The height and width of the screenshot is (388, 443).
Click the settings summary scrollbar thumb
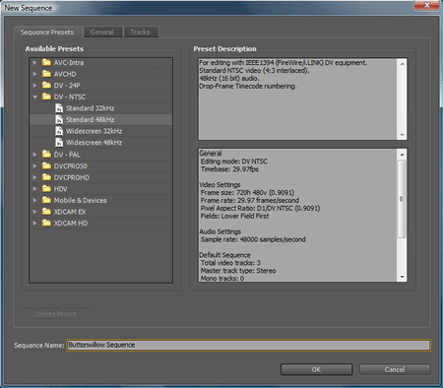click(x=402, y=199)
